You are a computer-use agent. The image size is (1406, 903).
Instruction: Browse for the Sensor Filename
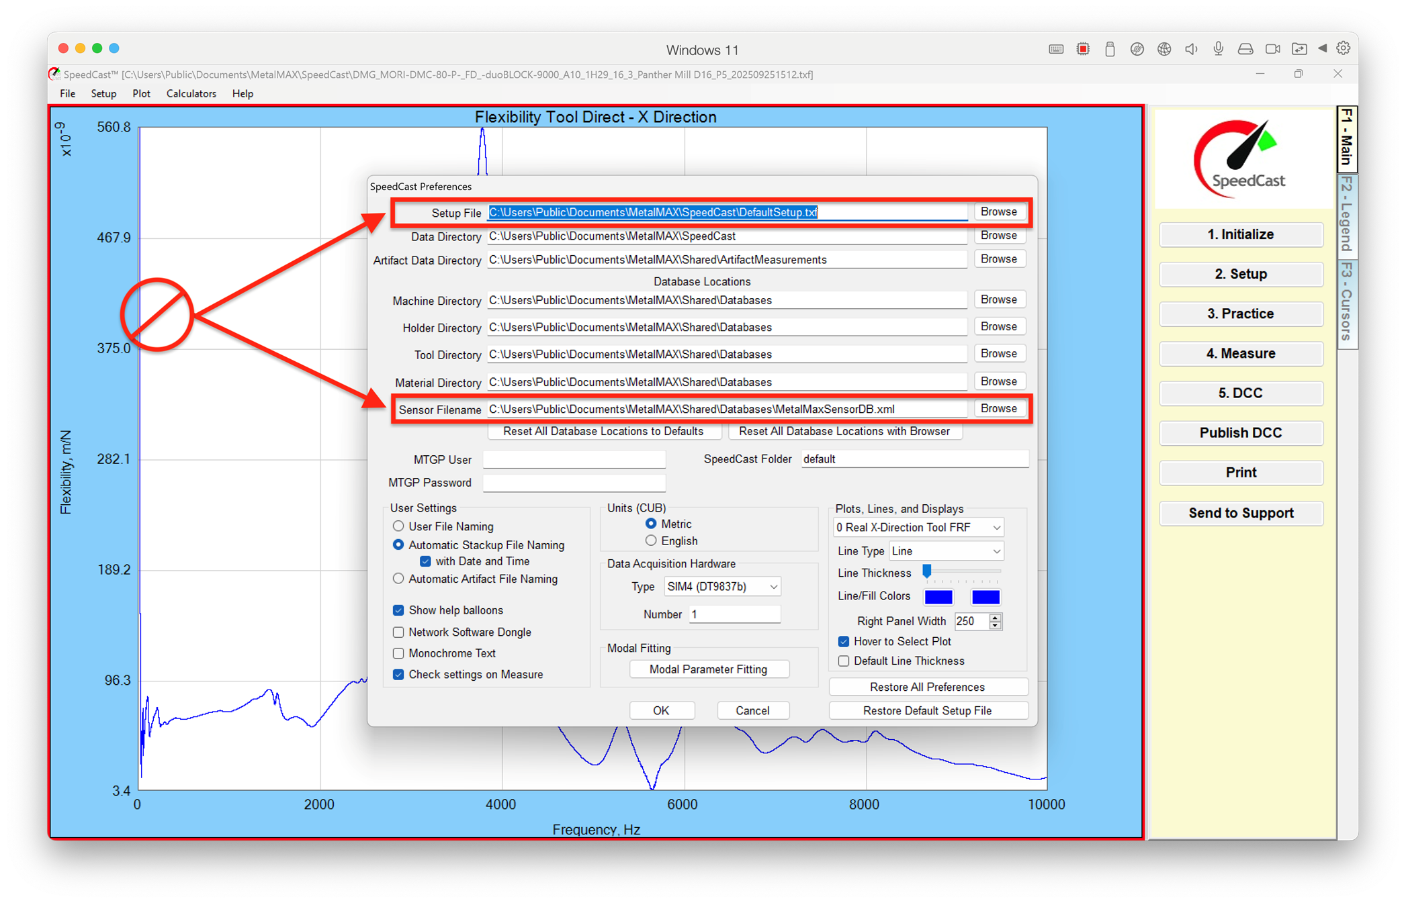pyautogui.click(x=998, y=408)
